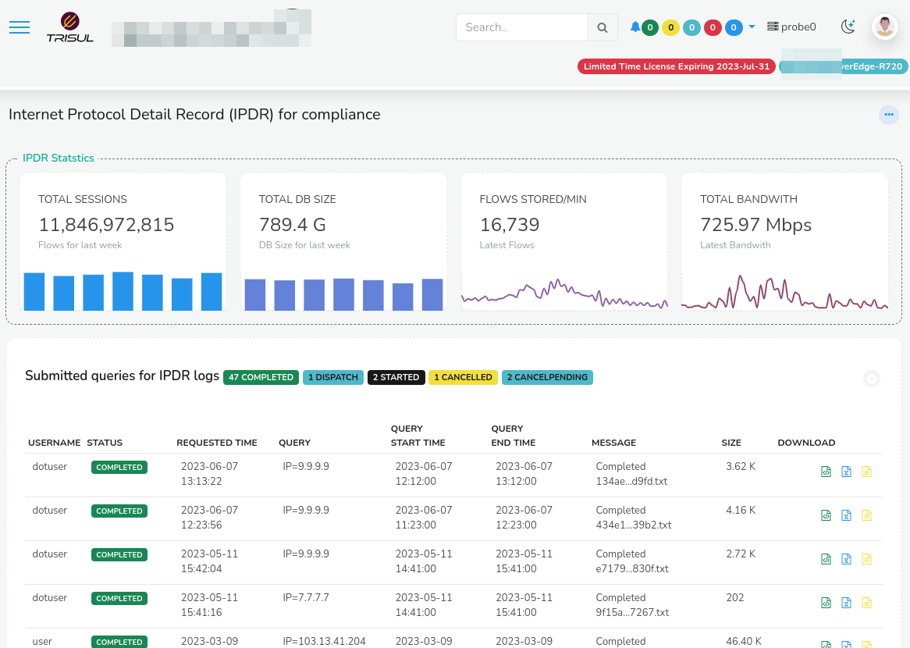Image resolution: width=910 pixels, height=648 pixels.
Task: Click the 2 STARTED status badge
Action: coord(396,377)
